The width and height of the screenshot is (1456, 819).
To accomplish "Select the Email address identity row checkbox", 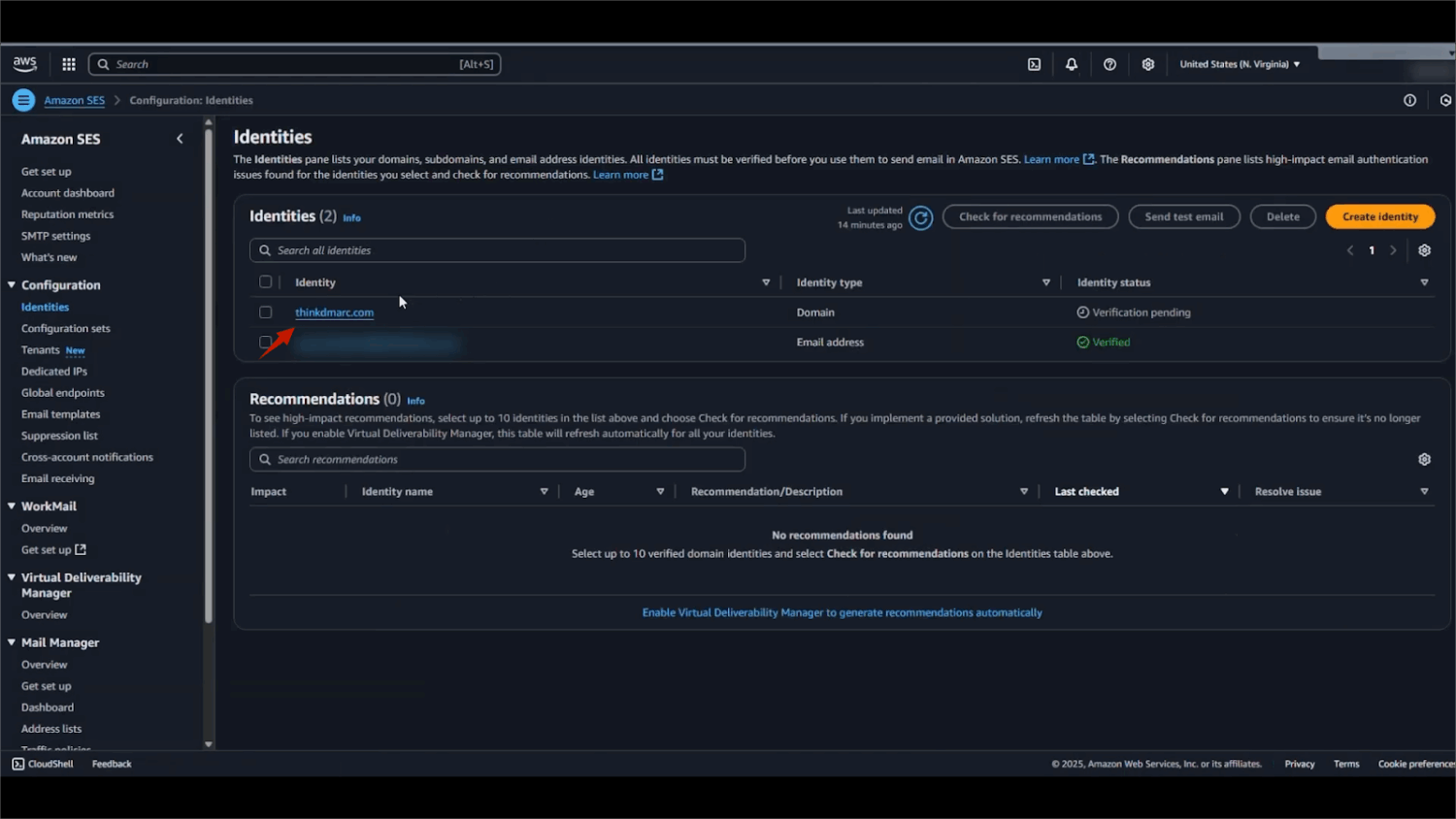I will 265,343.
